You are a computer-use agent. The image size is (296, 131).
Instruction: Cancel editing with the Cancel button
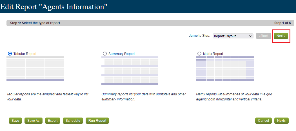coord(263,121)
